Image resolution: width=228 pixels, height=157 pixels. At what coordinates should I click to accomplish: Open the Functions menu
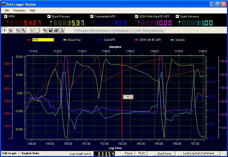coord(19,10)
